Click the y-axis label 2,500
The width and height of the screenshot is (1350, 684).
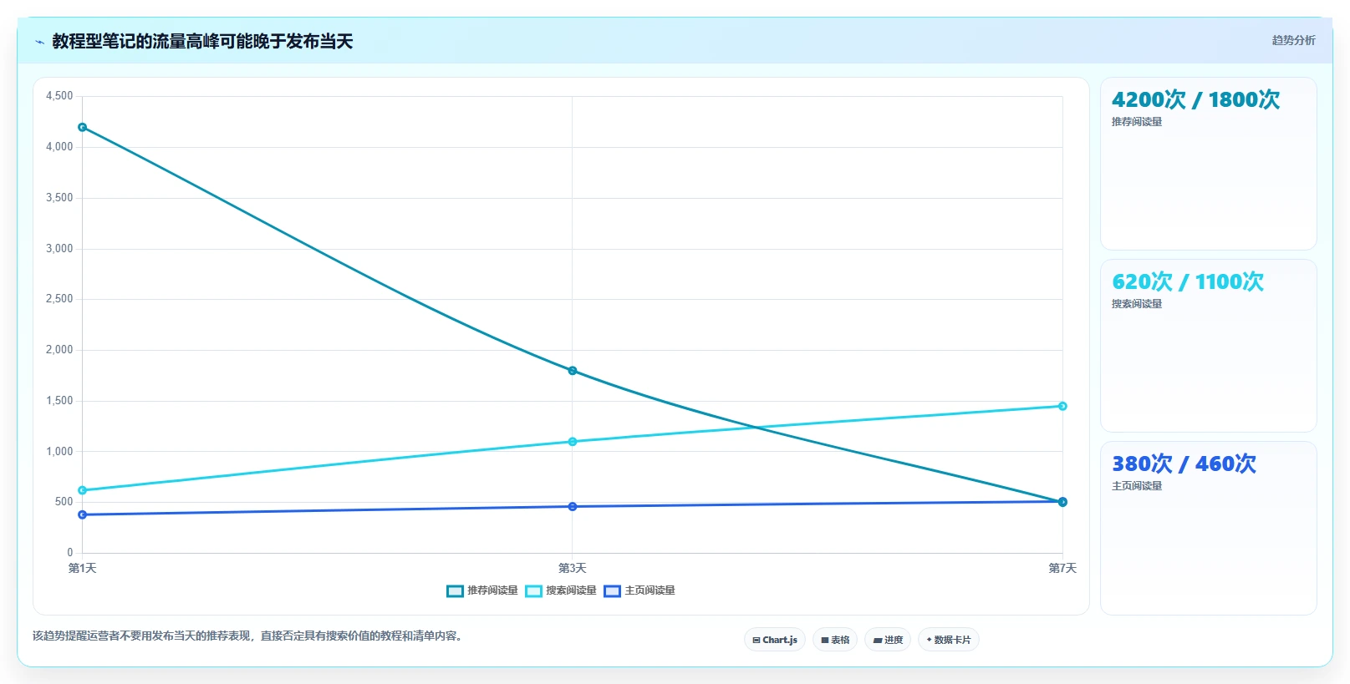pyautogui.click(x=59, y=299)
